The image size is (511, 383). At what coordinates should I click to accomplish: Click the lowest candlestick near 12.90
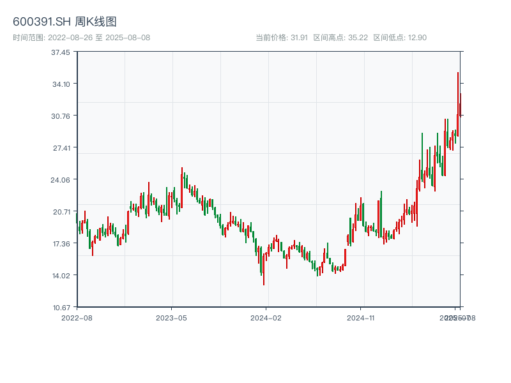264,269
